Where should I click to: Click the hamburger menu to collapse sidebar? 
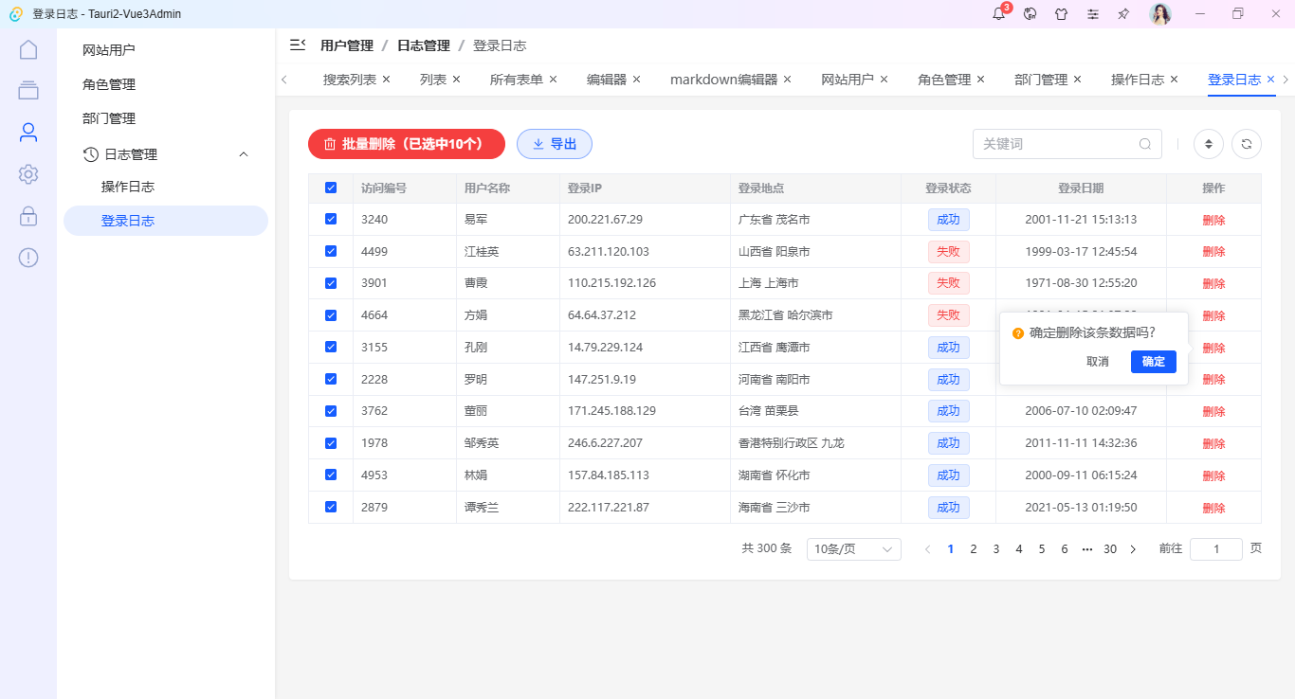[x=297, y=44]
